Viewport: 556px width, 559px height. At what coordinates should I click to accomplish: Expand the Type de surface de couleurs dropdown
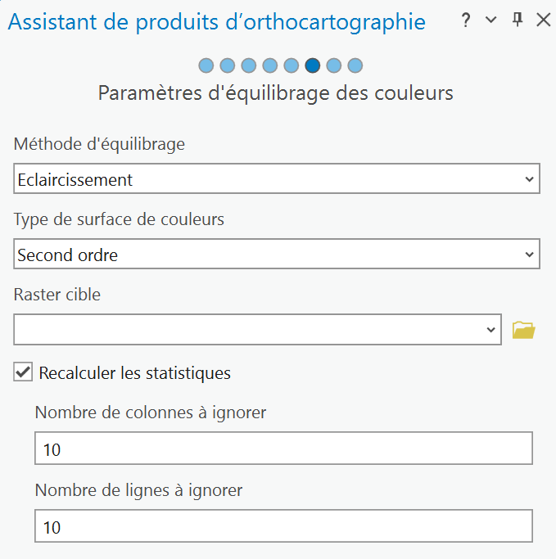pos(277,255)
